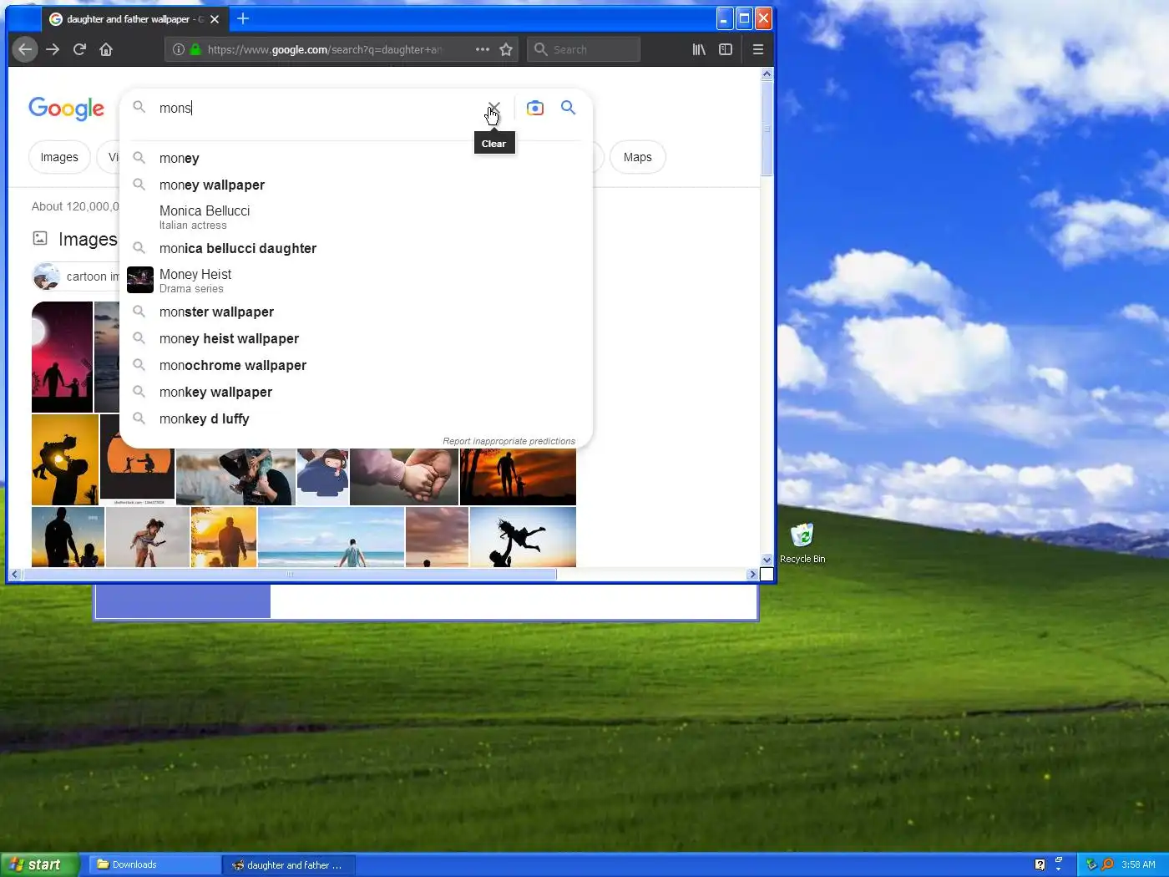Toggle the sidebars icon
This screenshot has width=1169, height=877.
tap(726, 49)
